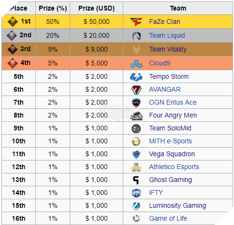Click the Tempo Storm logo icon
The image size is (234, 225).
pos(136,77)
